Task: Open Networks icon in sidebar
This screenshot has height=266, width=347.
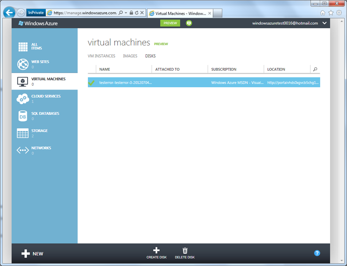Action: [23, 150]
